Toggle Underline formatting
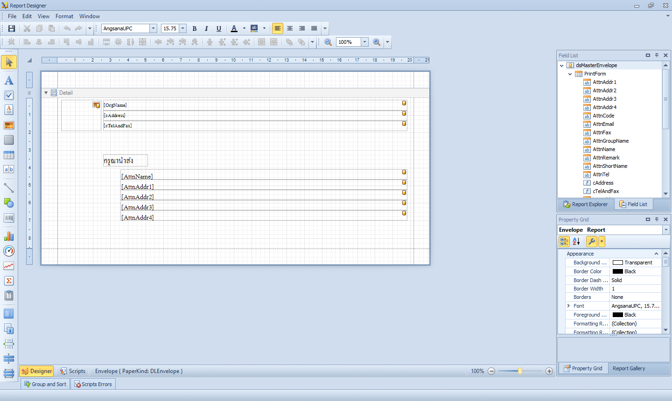The height and width of the screenshot is (401, 672). (x=218, y=28)
